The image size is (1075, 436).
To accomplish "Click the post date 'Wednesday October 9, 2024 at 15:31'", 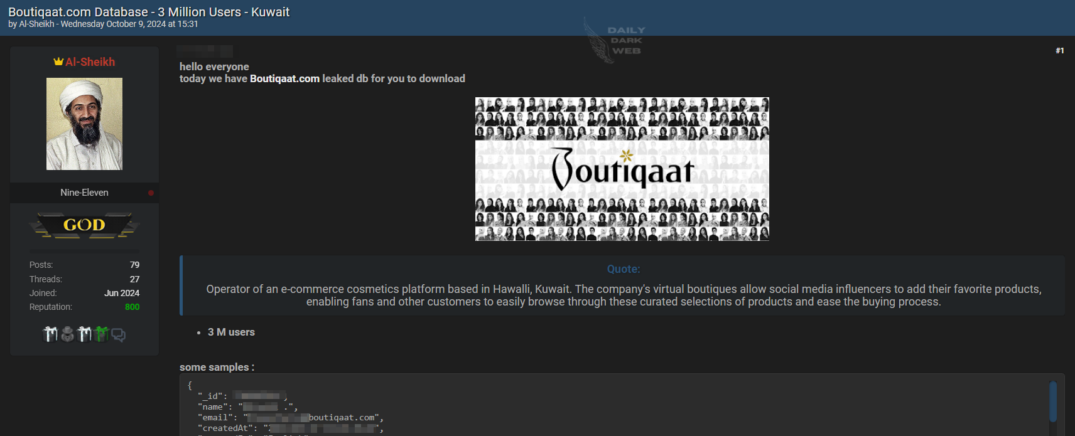I will click(129, 24).
